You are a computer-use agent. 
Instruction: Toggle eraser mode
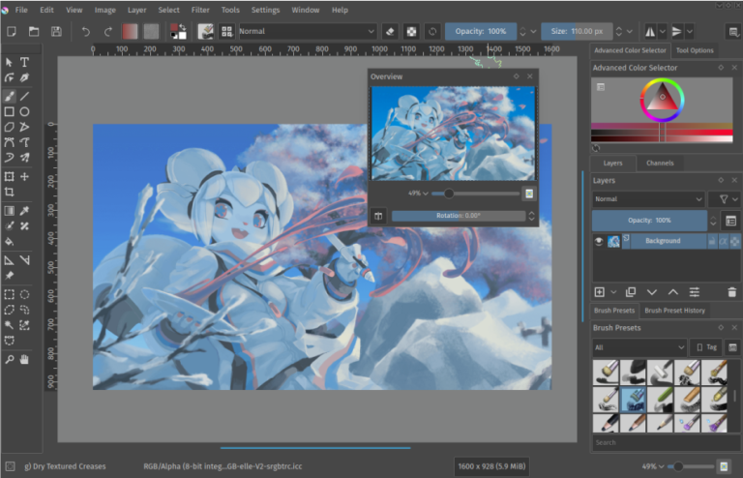[390, 31]
